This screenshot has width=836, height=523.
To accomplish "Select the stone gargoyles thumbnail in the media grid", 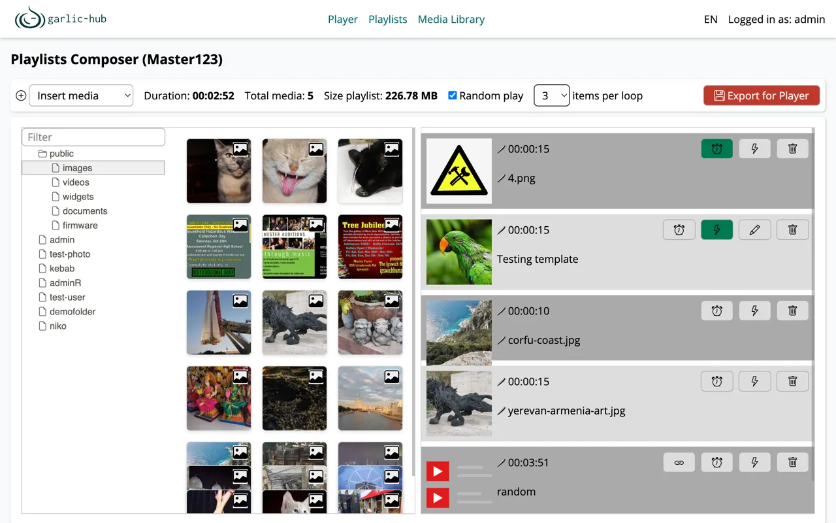I will click(x=370, y=323).
